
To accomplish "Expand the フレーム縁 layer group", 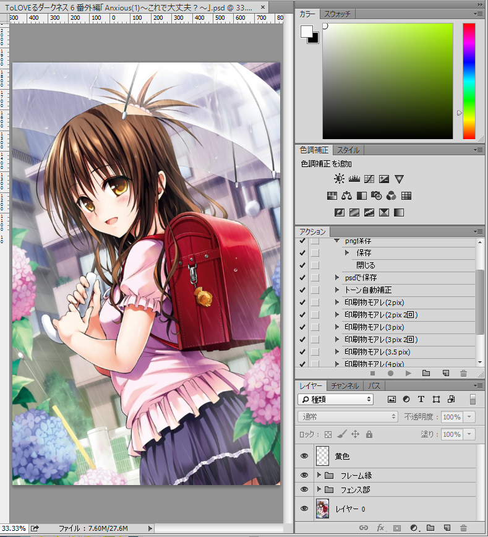I will pos(319,475).
